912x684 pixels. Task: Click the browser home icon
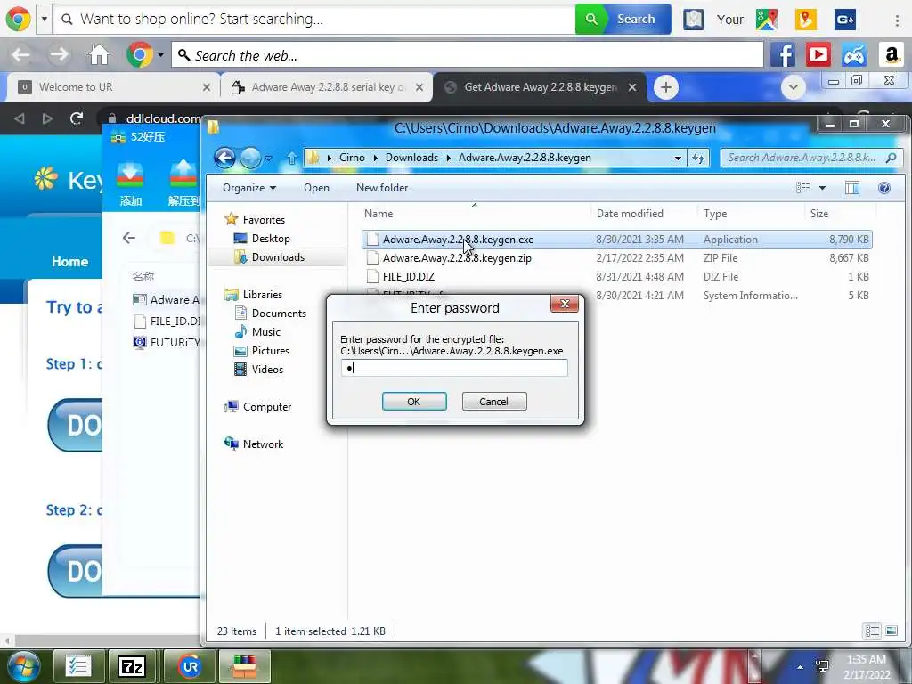99,55
